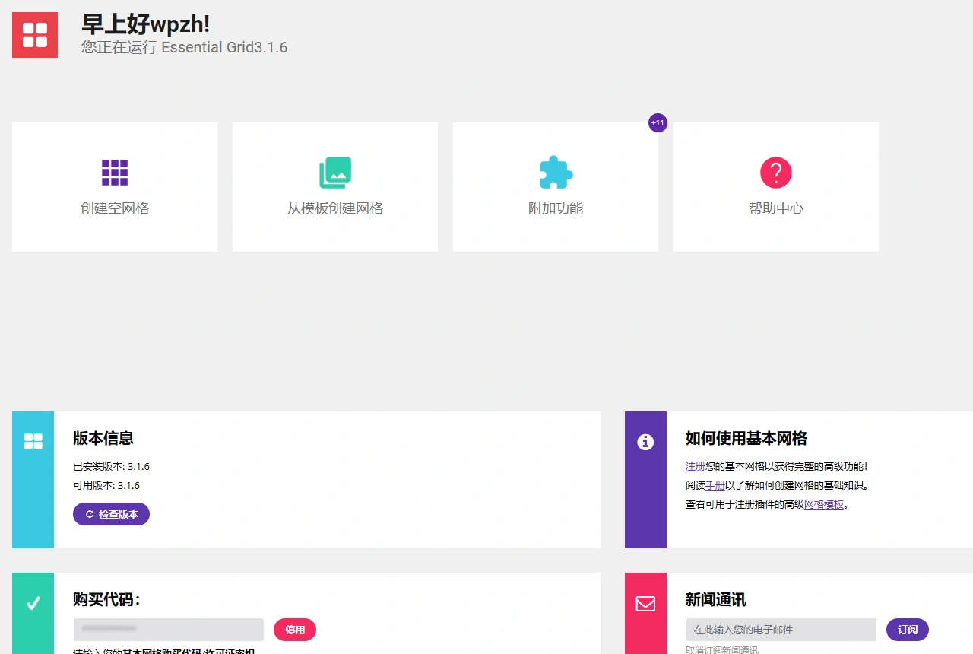Click the question mark icon in 帮助中心
The image size is (973, 654).
click(775, 172)
